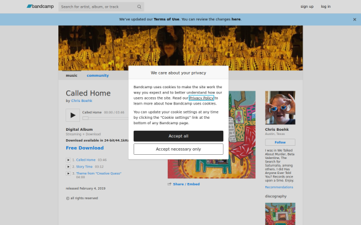Click the Chris Boehk name in sidebar

click(277, 130)
